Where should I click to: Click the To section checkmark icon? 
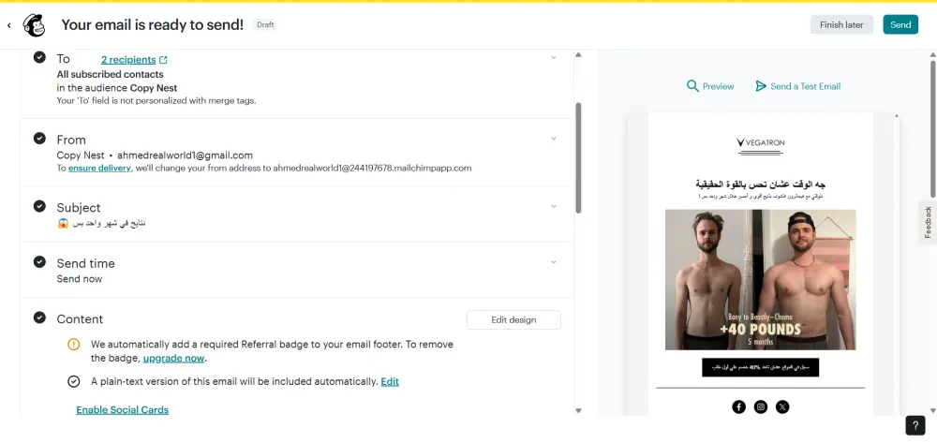pyautogui.click(x=39, y=57)
